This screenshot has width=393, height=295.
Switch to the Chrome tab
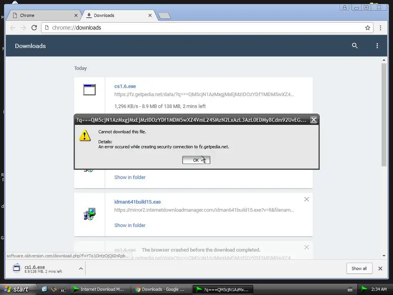coord(43,15)
